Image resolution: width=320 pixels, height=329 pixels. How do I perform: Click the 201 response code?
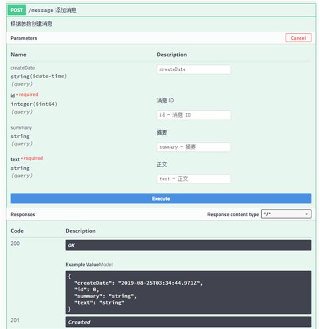(15, 320)
